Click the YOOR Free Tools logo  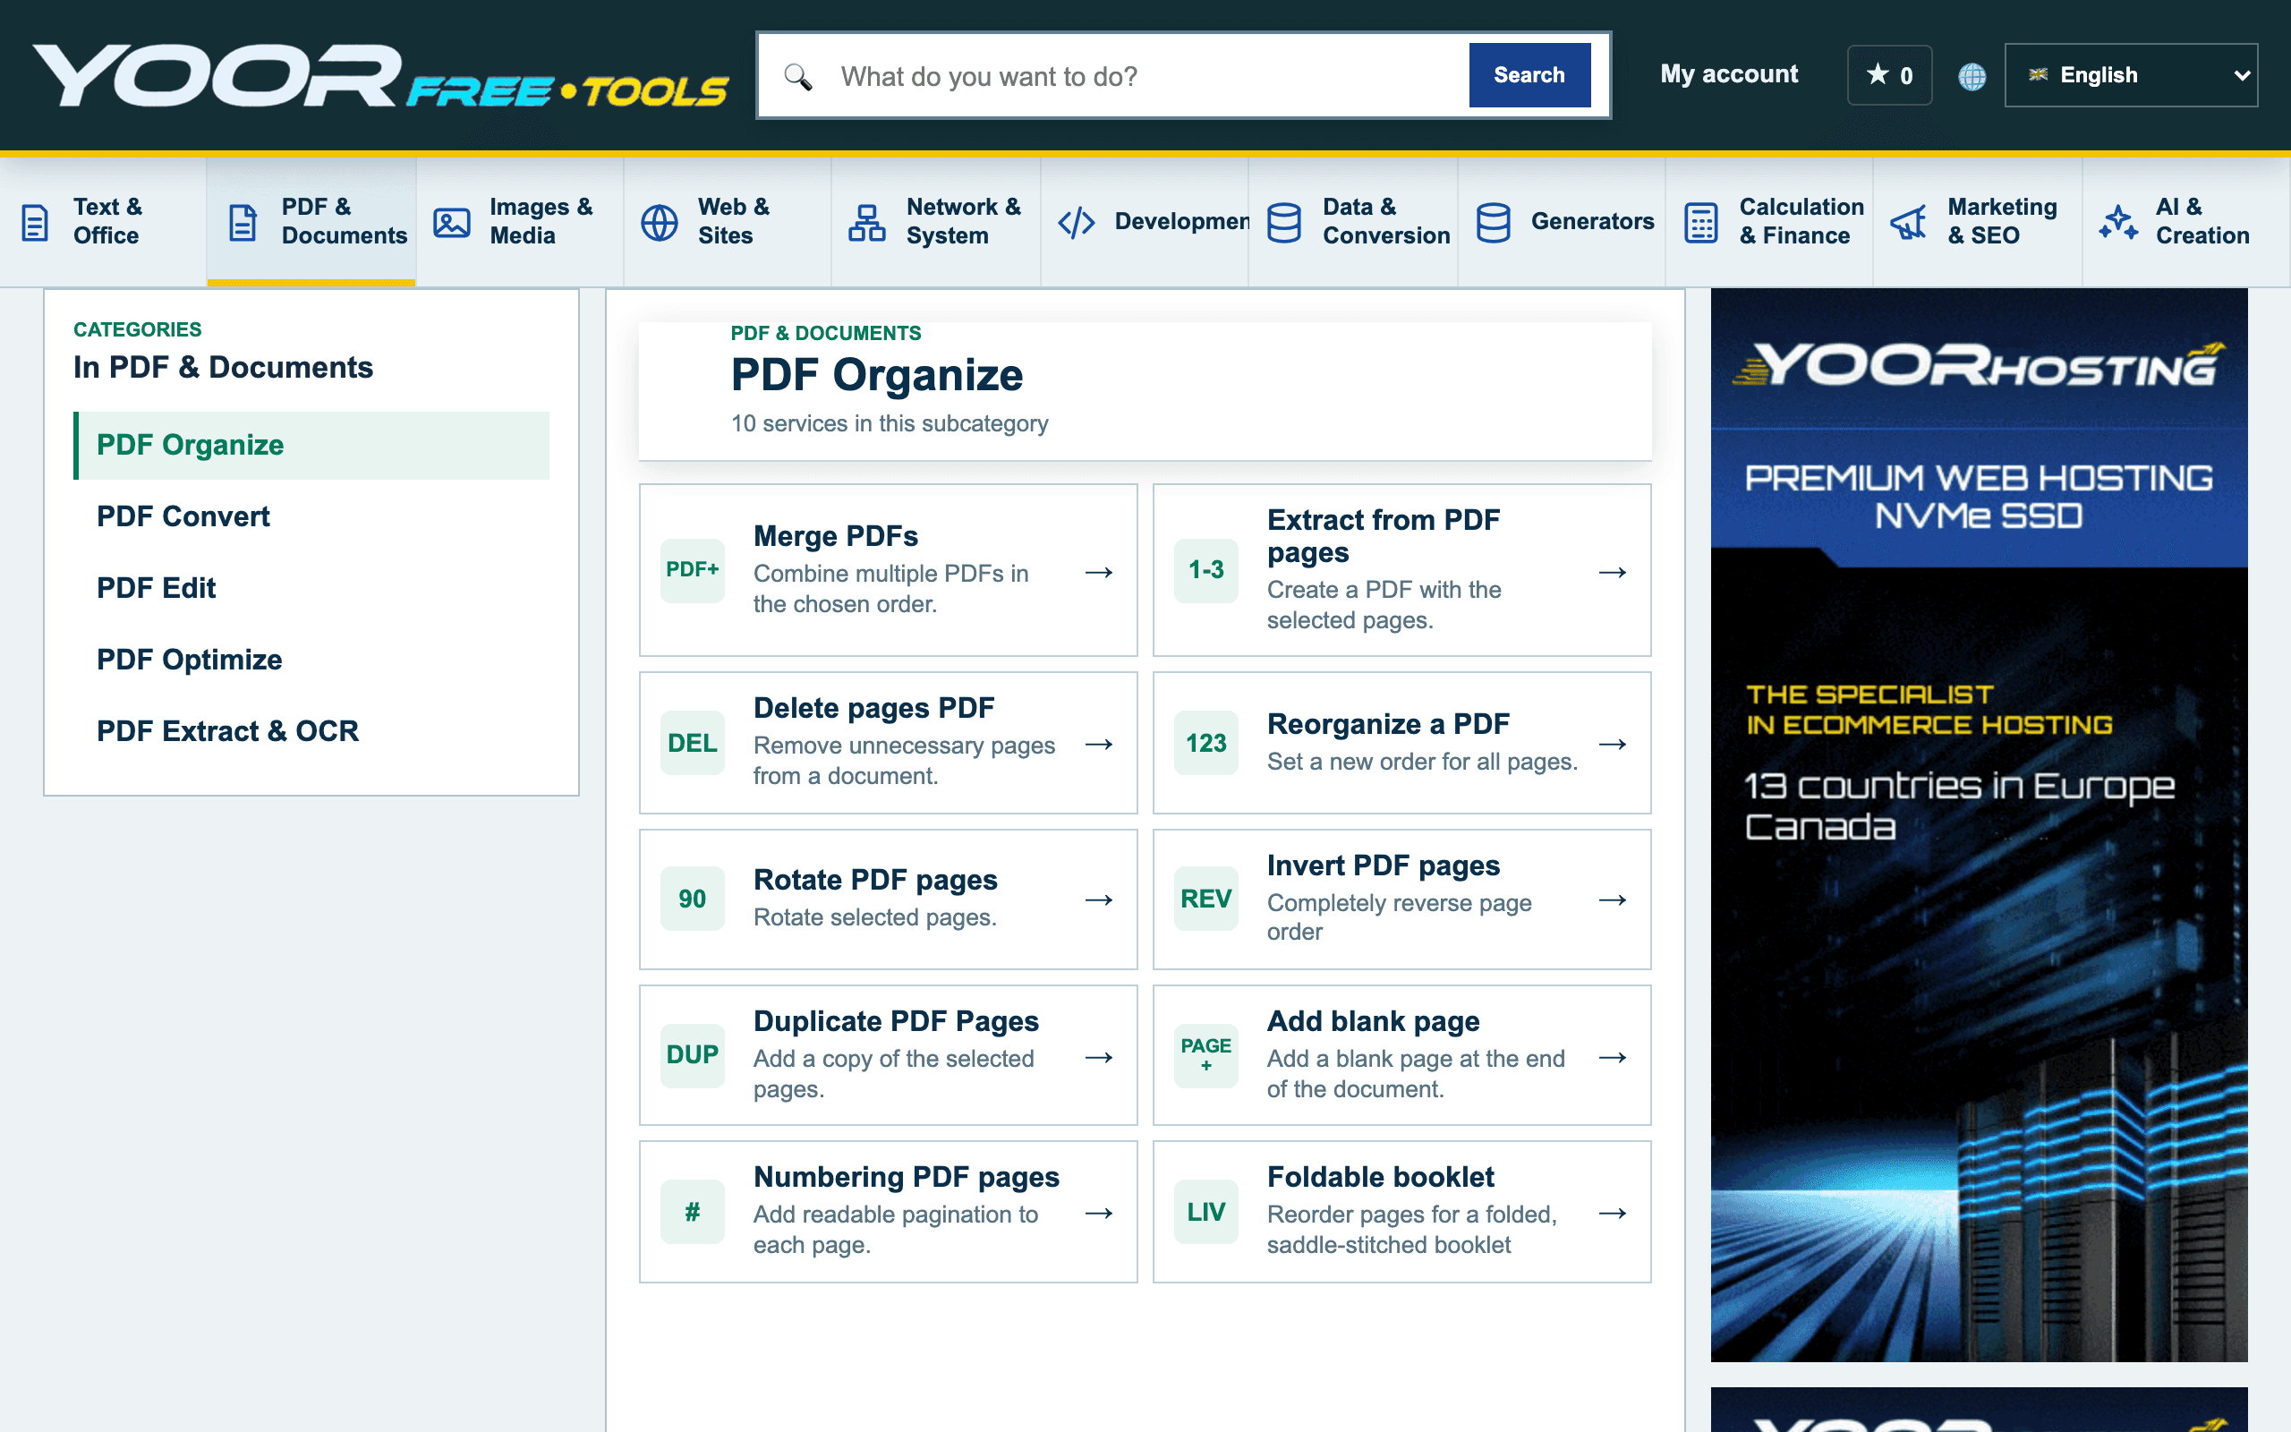pyautogui.click(x=380, y=76)
